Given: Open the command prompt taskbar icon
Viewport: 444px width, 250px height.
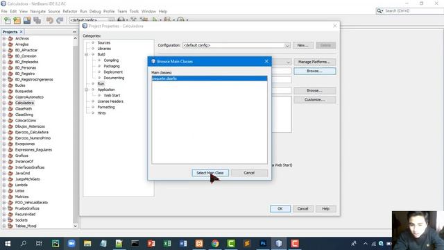Looking at the screenshot, I should coord(135,244).
